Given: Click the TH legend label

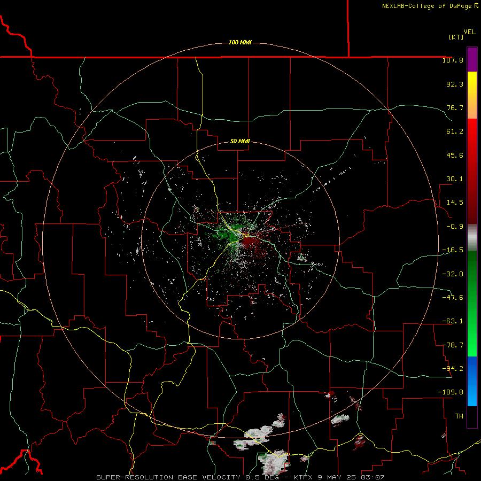Looking at the screenshot, I should coord(459,416).
